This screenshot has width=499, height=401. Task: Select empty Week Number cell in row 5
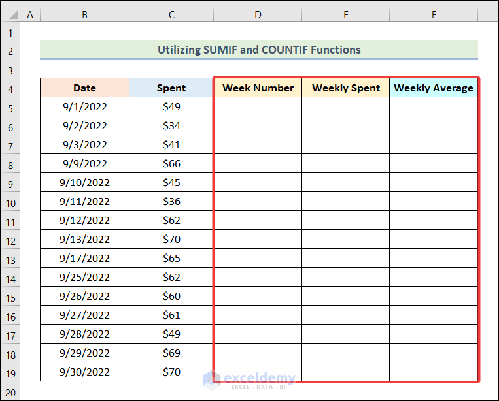click(258, 106)
